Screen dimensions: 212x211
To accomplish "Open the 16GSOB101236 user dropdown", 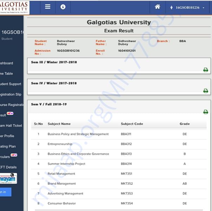I will point(187,8).
